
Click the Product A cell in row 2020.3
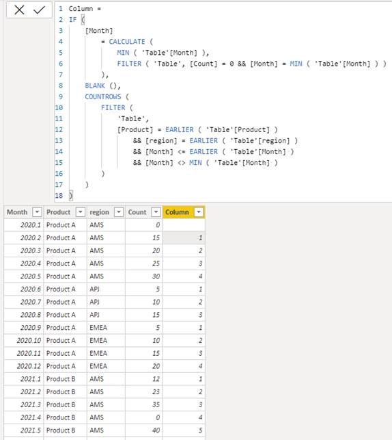click(66, 250)
